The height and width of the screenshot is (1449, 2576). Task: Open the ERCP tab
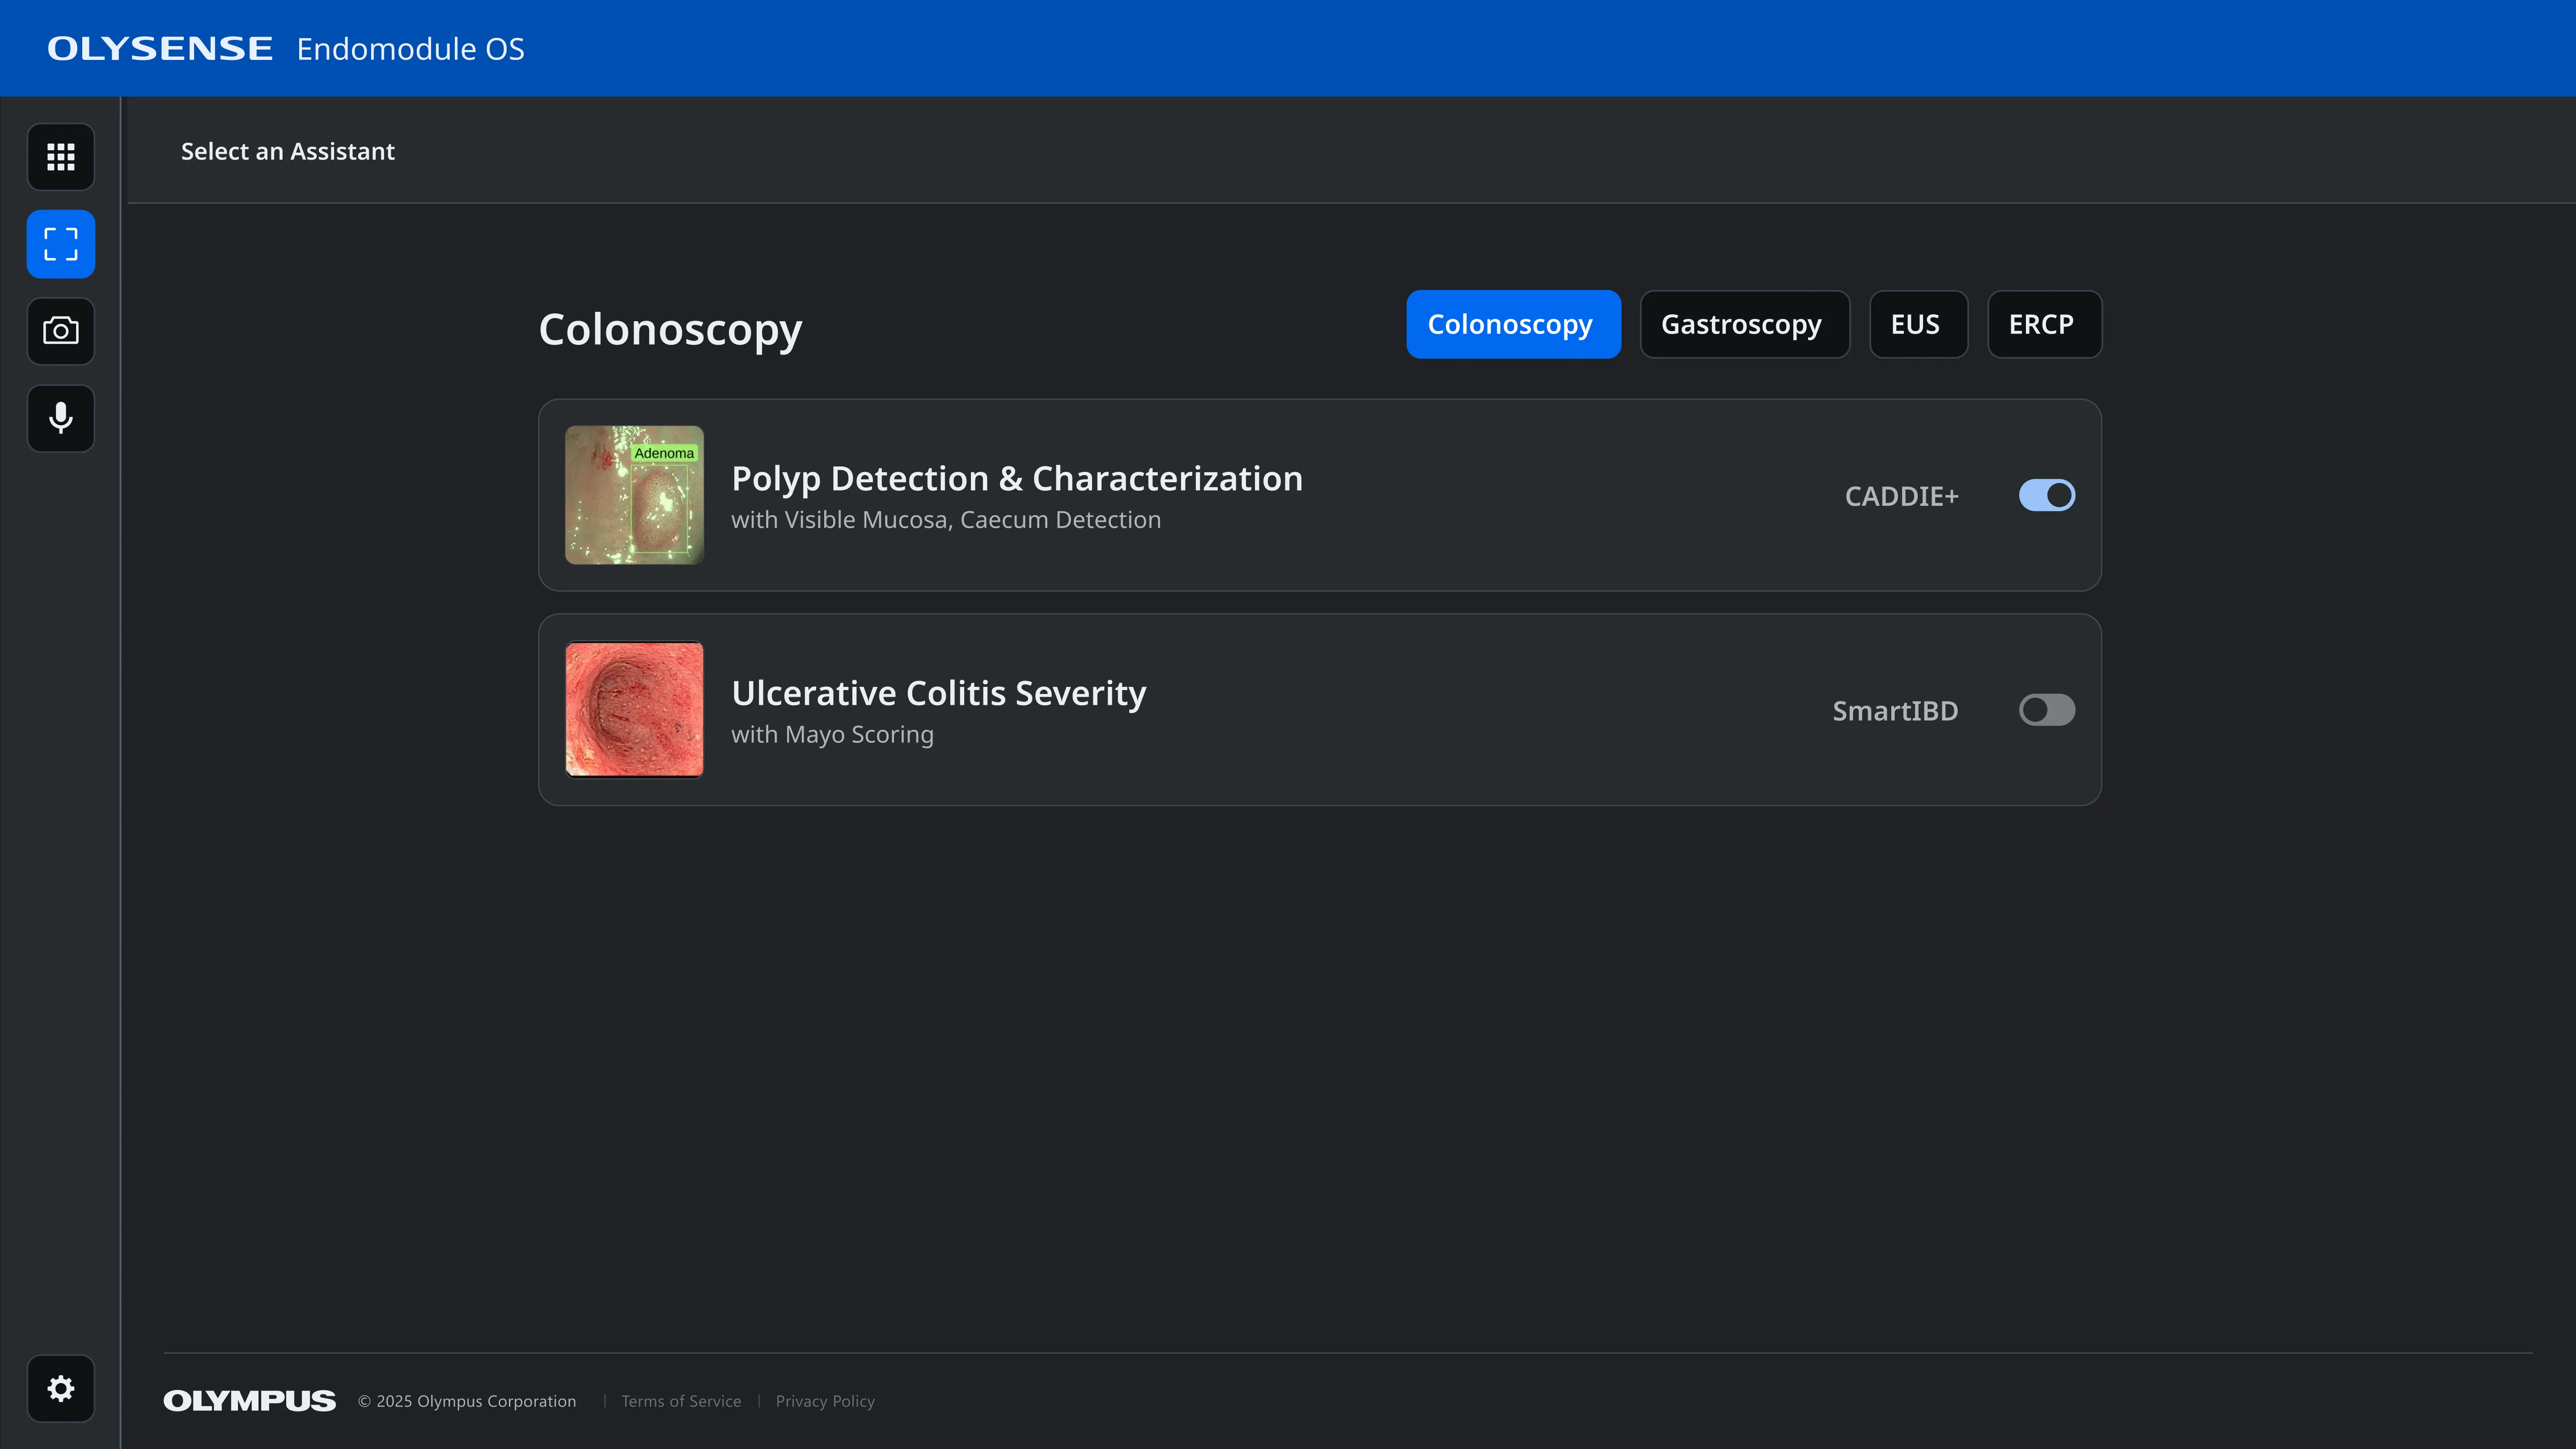[x=2044, y=324]
